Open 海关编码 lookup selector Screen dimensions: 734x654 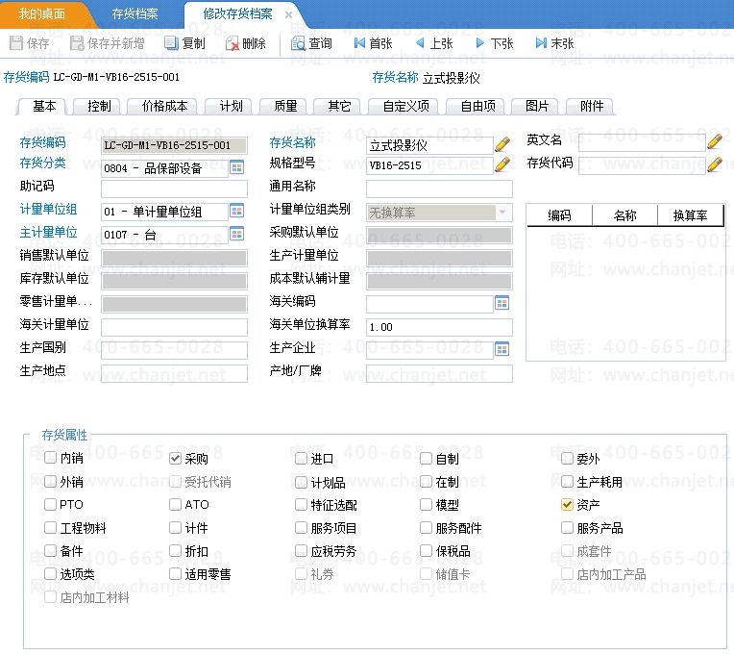click(x=502, y=303)
